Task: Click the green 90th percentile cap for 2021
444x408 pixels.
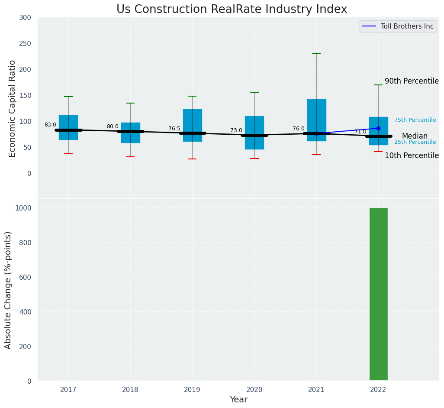Action: [x=316, y=53]
